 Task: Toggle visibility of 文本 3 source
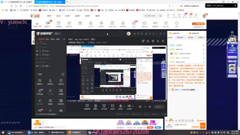(x=37, y=51)
